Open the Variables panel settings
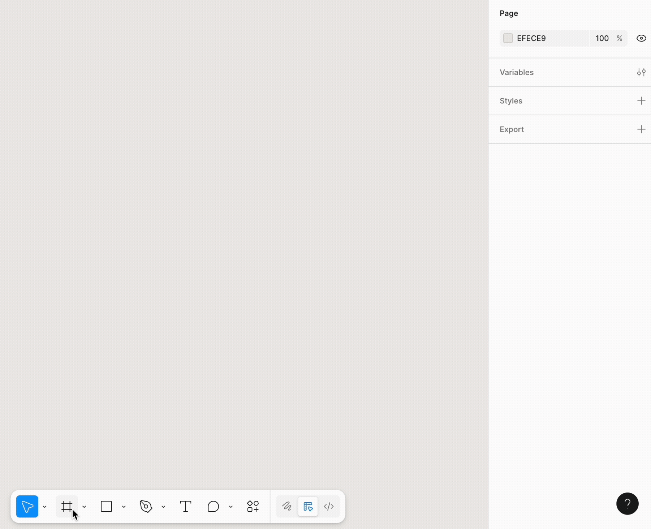The image size is (651, 529). (642, 72)
